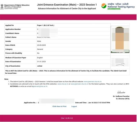
Task: Select the Category value 'General'
Action: pos(40,49)
